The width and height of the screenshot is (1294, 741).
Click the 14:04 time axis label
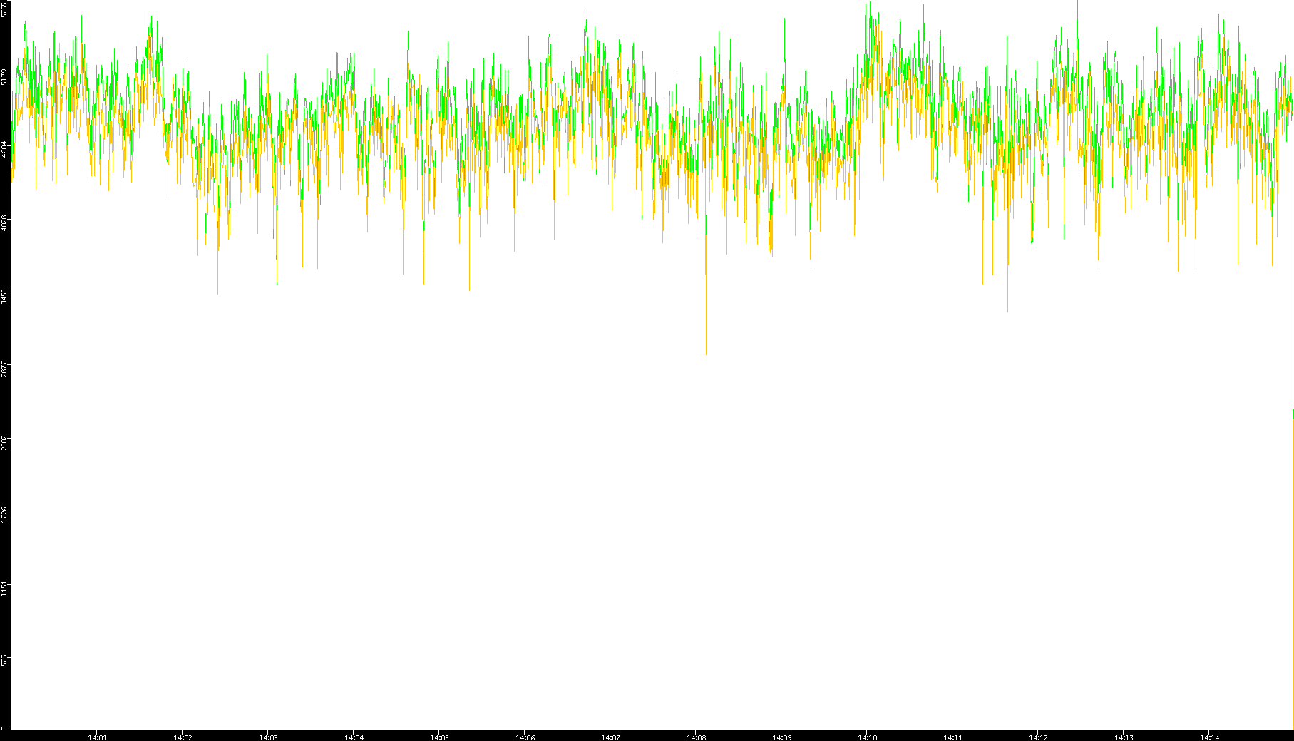tap(354, 737)
